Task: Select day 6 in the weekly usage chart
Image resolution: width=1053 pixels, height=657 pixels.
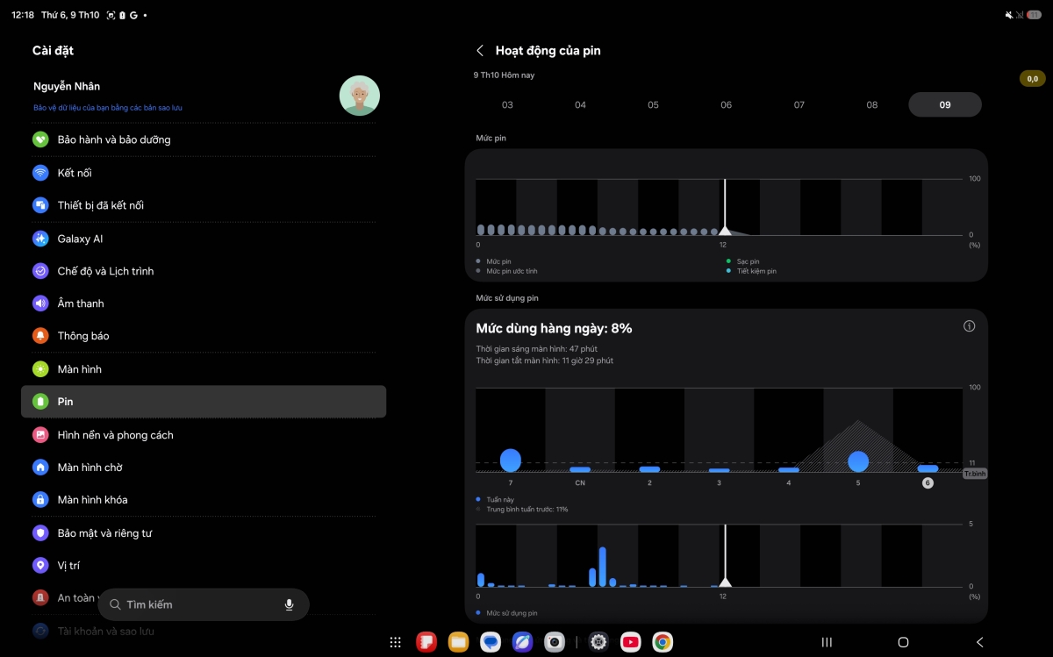Action: (x=928, y=483)
